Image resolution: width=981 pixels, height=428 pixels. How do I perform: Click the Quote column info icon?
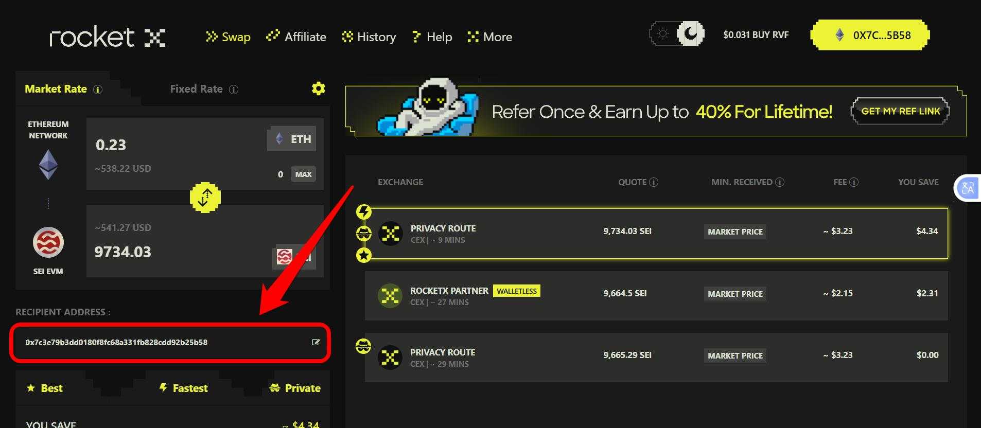[x=654, y=182]
